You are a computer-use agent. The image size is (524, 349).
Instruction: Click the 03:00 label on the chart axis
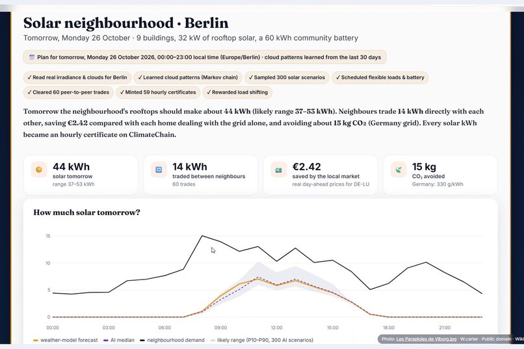[x=109, y=328]
